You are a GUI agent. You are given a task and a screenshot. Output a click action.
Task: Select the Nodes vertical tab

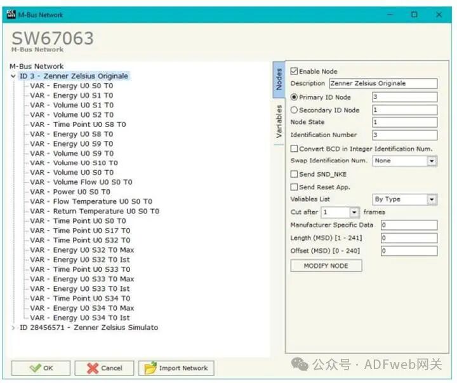[278, 79]
